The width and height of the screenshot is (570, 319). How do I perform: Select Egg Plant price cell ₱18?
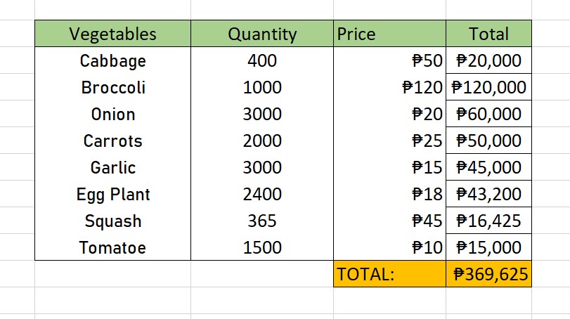[389, 195]
